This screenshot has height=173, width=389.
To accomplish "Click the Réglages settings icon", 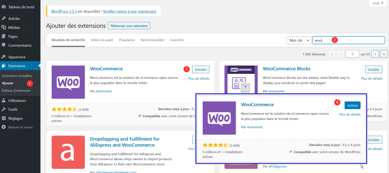I will click(4, 118).
